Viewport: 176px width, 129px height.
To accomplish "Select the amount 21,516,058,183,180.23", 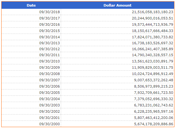I will (152, 12).
